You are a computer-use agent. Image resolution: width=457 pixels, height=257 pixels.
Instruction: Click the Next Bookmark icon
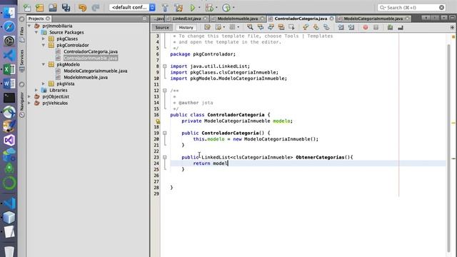click(316, 27)
